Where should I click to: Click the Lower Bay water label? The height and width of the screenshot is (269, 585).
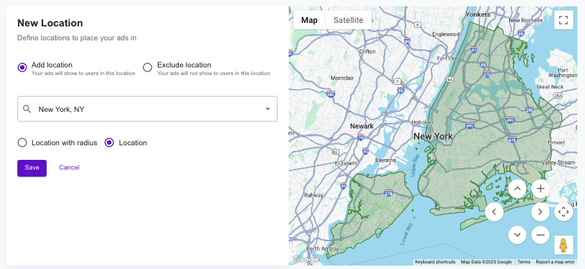tap(407, 234)
